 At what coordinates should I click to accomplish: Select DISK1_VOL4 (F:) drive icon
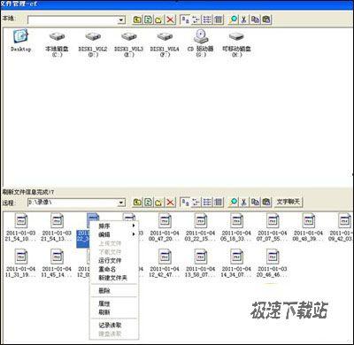click(165, 43)
